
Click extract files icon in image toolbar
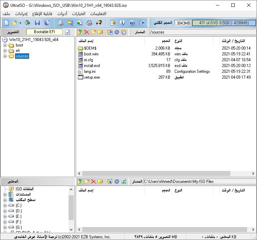coord(110,32)
